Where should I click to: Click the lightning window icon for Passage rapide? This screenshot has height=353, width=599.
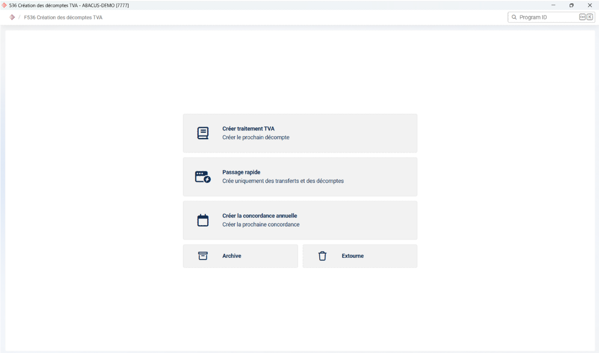pyautogui.click(x=203, y=177)
